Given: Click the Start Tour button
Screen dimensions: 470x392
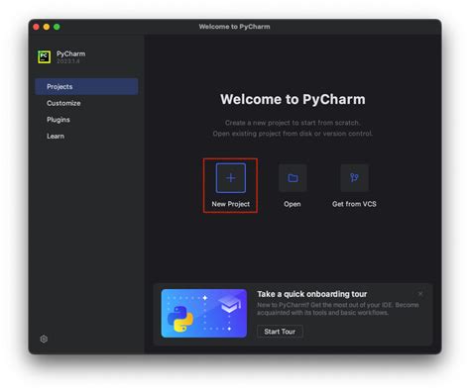Looking at the screenshot, I should click(280, 332).
